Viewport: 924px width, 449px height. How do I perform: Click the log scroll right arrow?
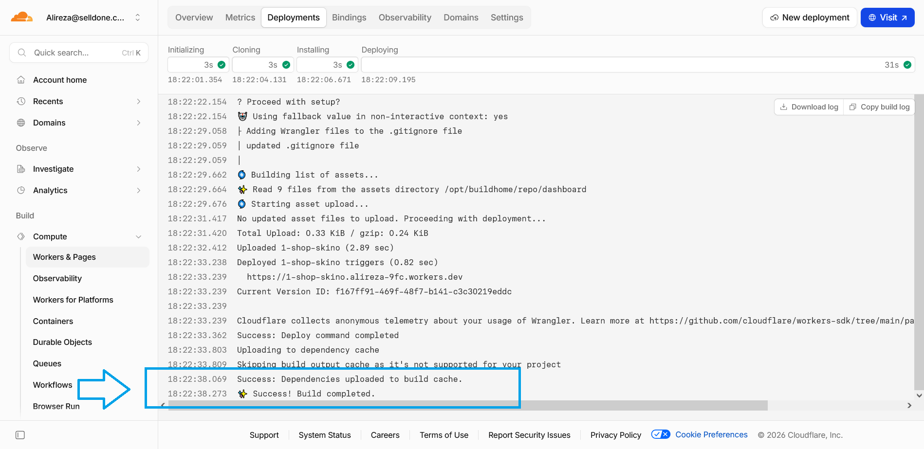point(909,405)
